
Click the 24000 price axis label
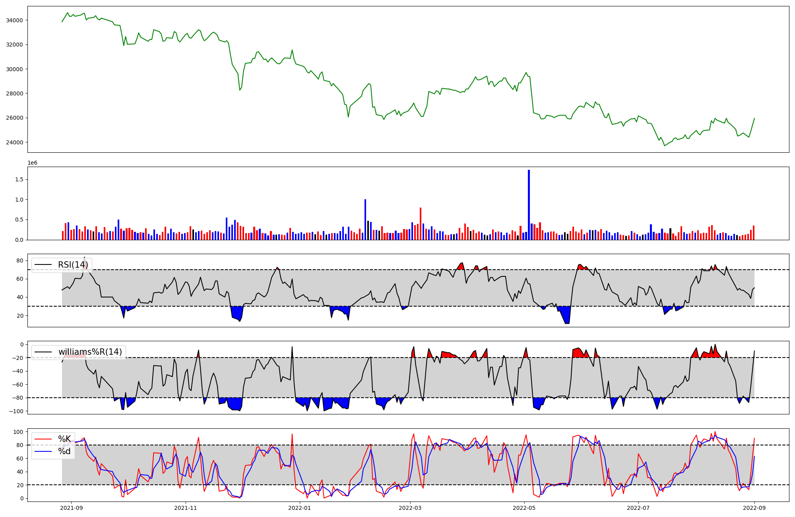[x=15, y=142]
